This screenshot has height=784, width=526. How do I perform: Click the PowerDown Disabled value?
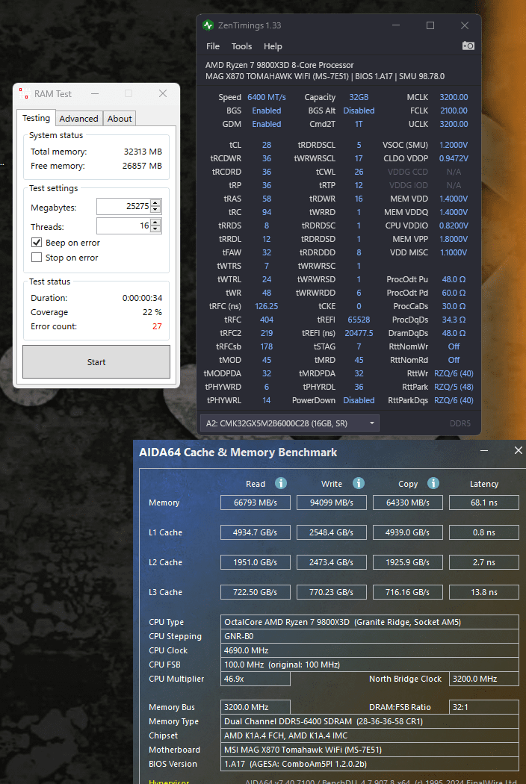(x=359, y=400)
